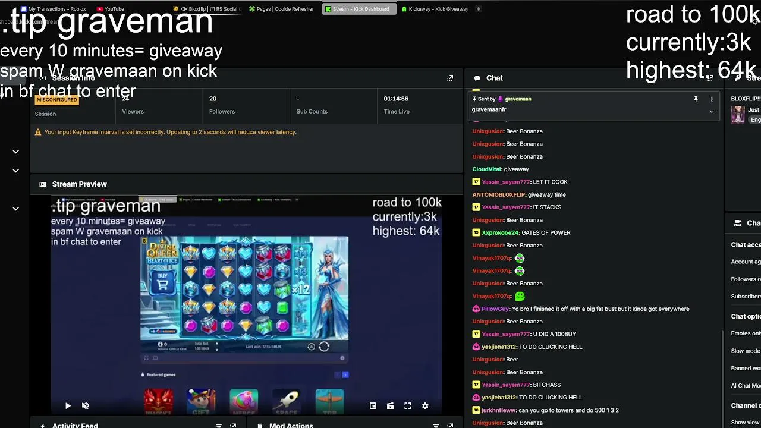
Task: Click the Stream Preview panel icon
Action: point(43,184)
